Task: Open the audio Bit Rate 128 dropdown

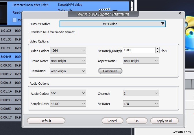Action: click(x=141, y=103)
